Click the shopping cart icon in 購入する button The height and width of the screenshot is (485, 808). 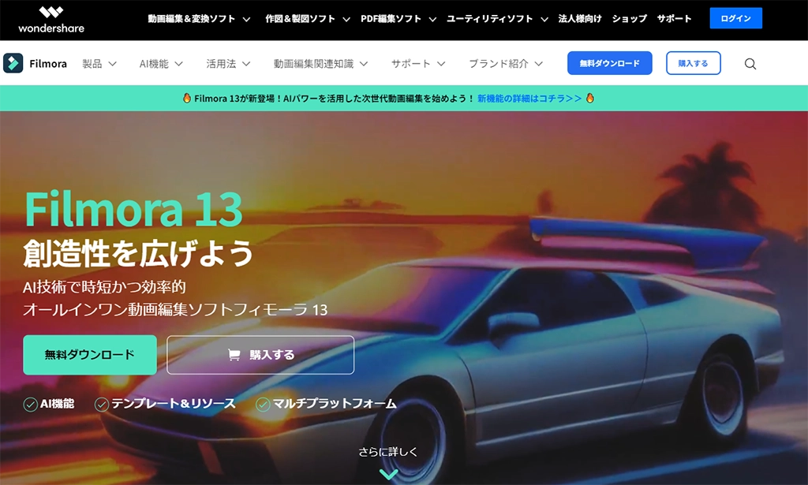click(234, 355)
